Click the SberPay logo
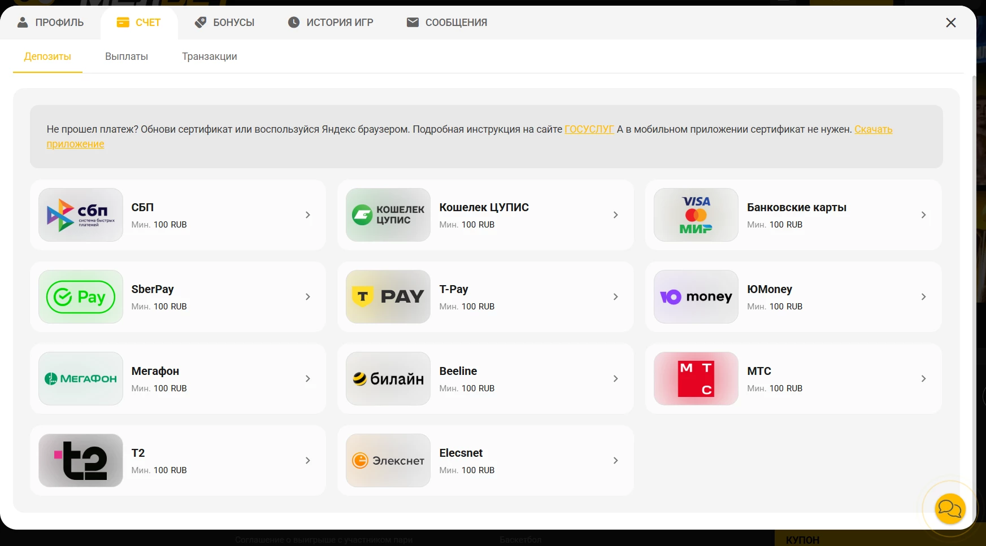The width and height of the screenshot is (986, 546). tap(81, 296)
